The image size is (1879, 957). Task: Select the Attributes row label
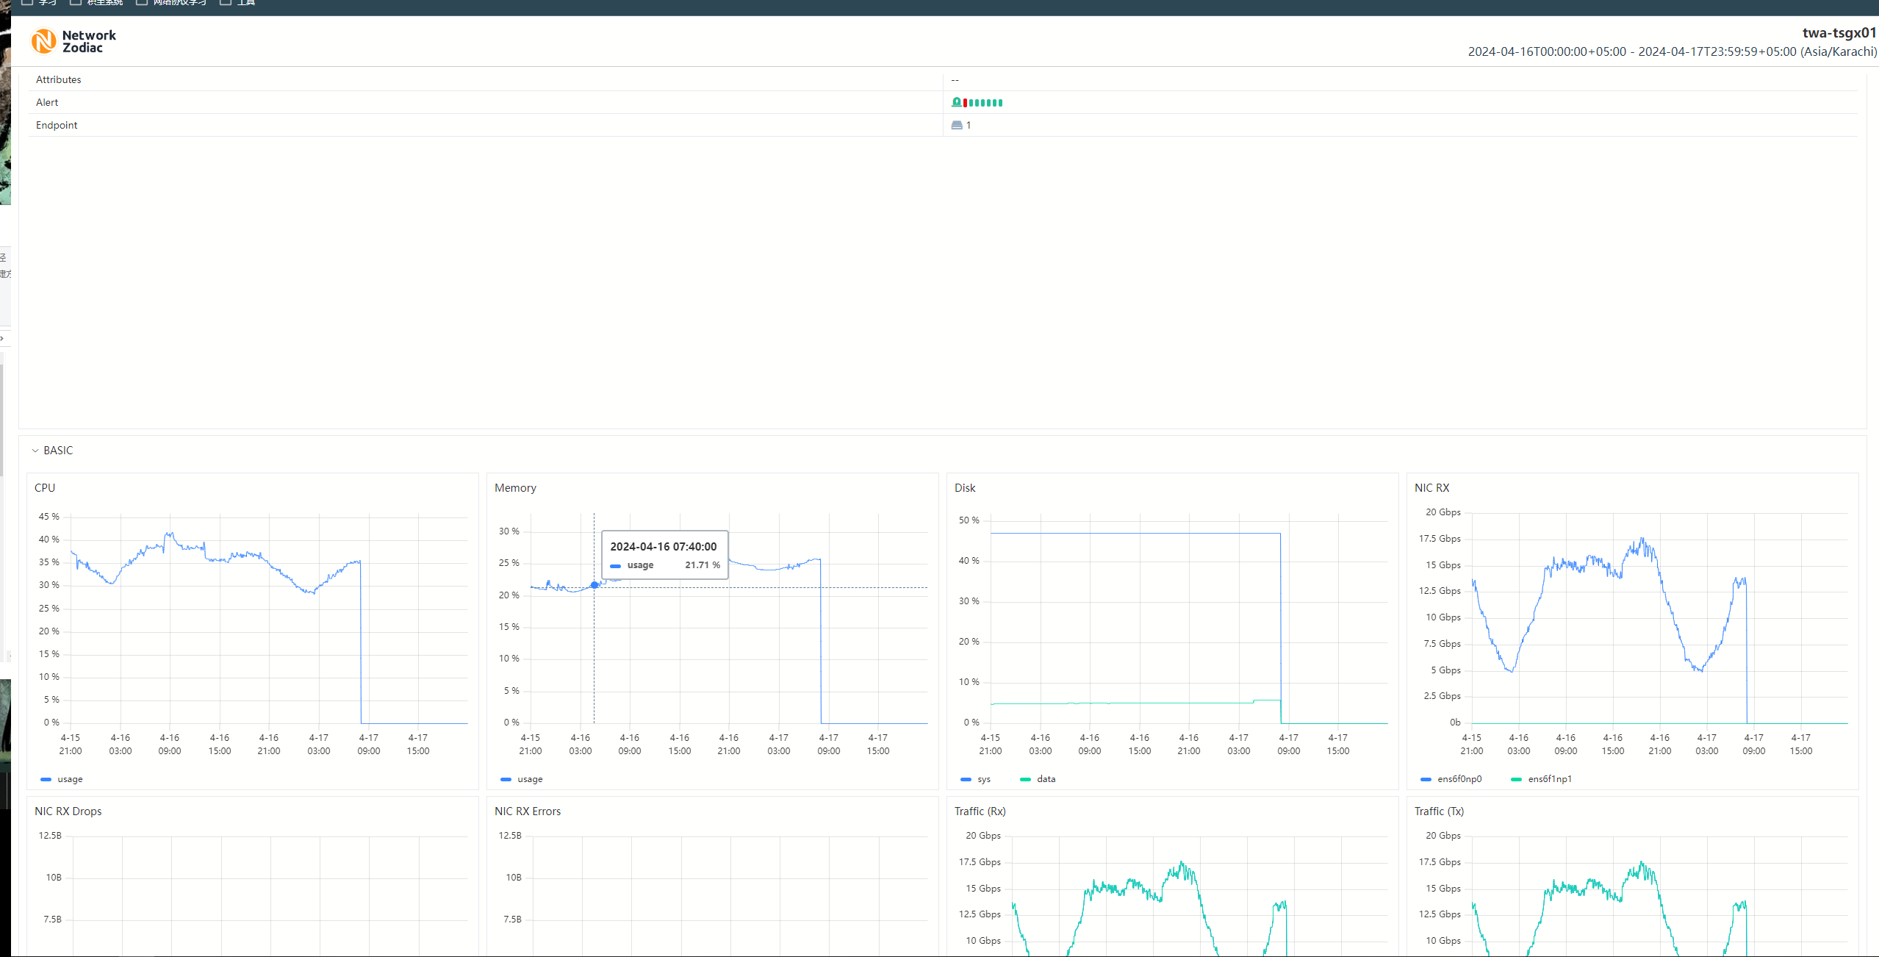click(x=59, y=79)
